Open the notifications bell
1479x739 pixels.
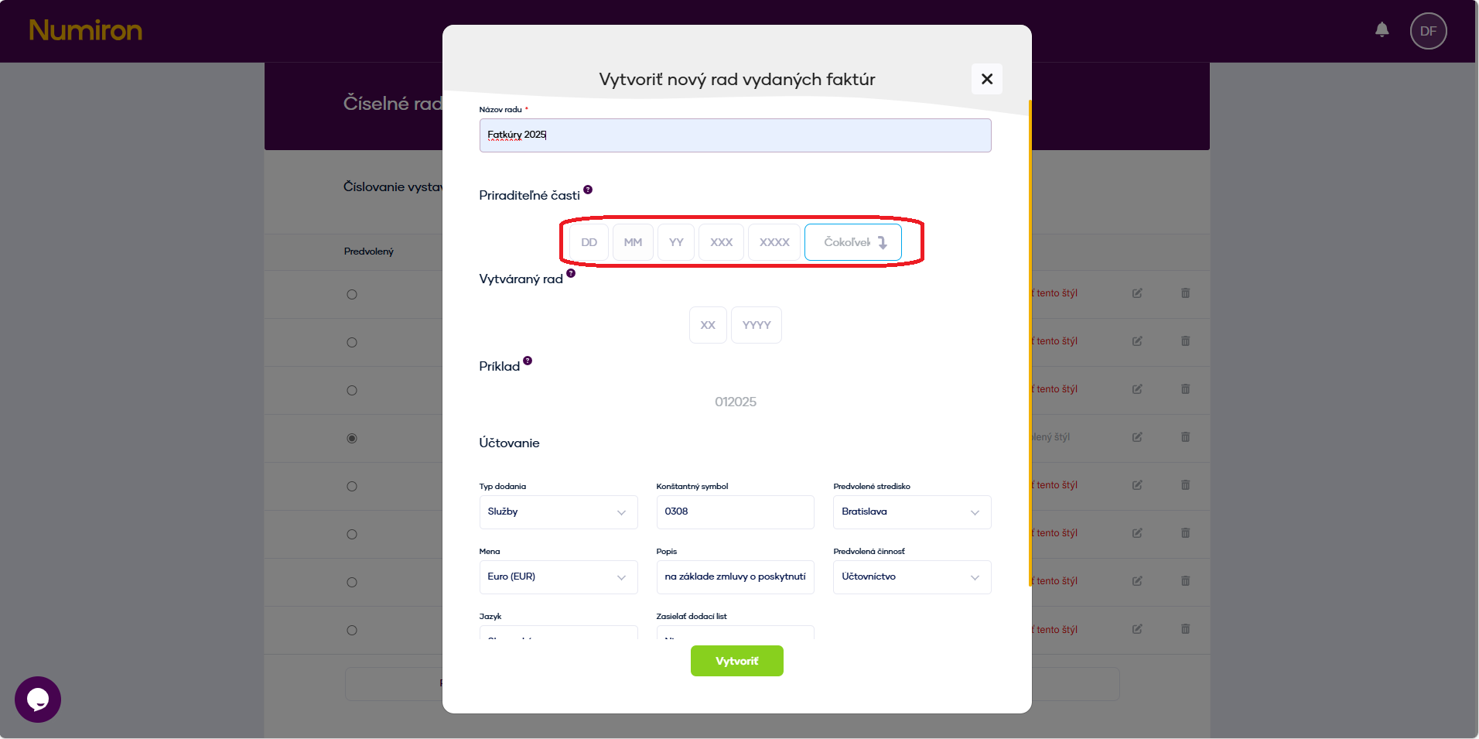point(1382,30)
